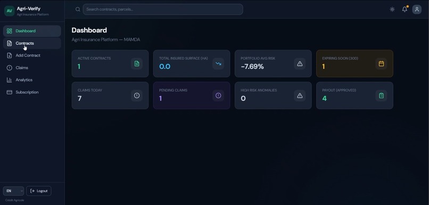Open the Pending Claims card

click(192, 95)
